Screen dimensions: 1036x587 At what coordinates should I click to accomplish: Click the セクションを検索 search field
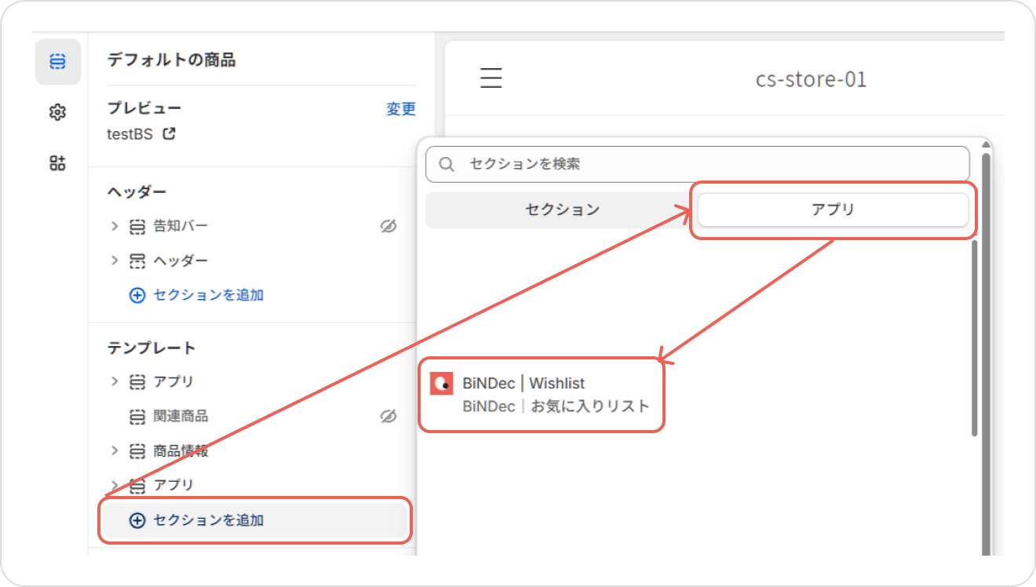(x=698, y=164)
